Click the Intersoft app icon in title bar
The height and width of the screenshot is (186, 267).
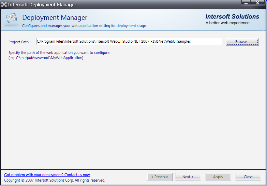(4, 5)
